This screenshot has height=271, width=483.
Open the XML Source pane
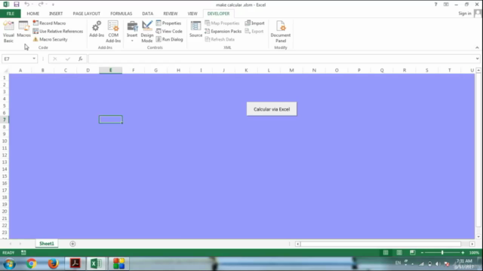(x=195, y=29)
